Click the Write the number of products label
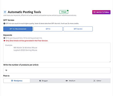Screen dimensions: 113x96 pos(21,65)
